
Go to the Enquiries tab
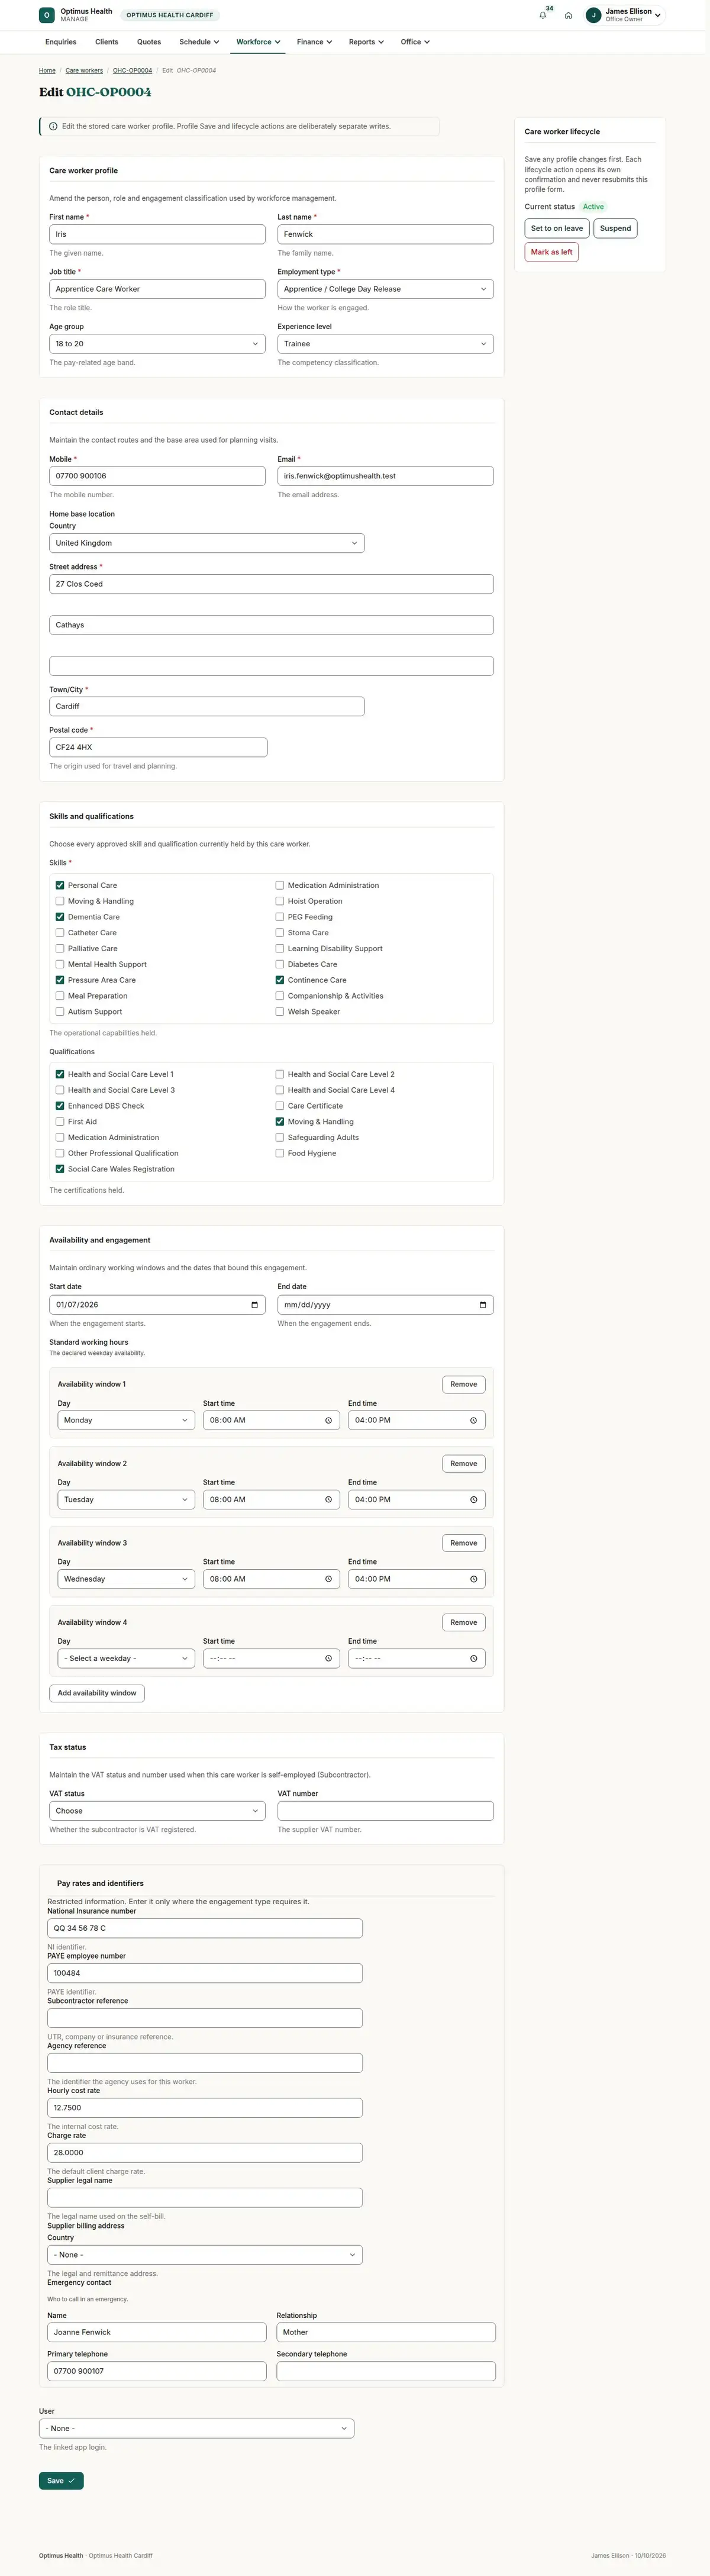pyautogui.click(x=61, y=42)
